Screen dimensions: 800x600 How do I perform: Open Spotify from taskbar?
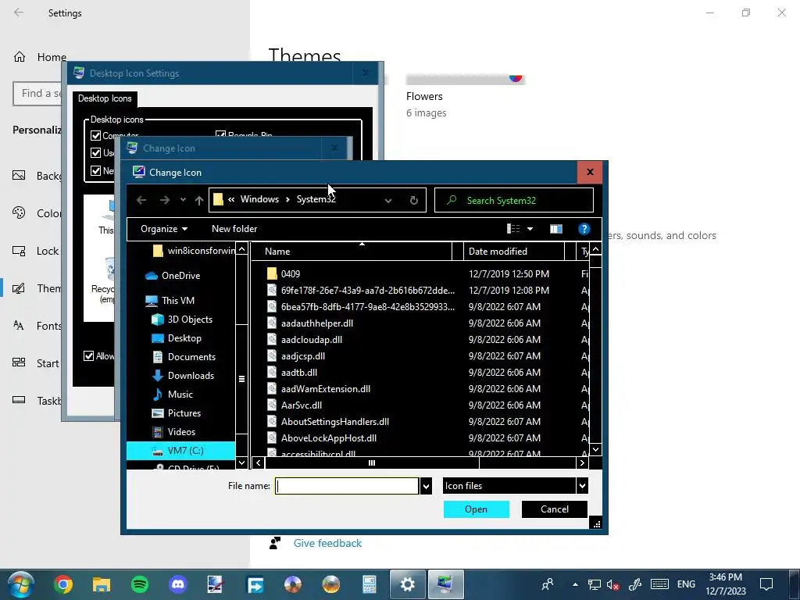pyautogui.click(x=140, y=584)
